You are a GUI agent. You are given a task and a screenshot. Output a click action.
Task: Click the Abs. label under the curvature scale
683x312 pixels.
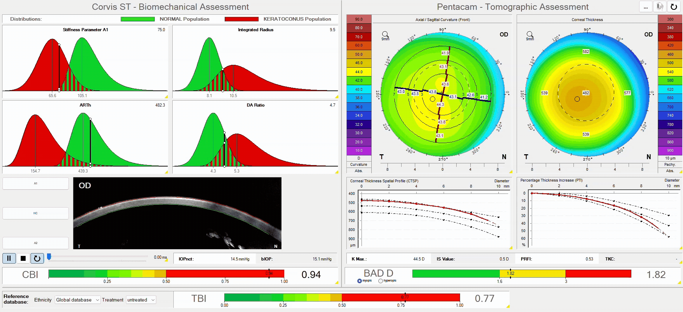[359, 171]
